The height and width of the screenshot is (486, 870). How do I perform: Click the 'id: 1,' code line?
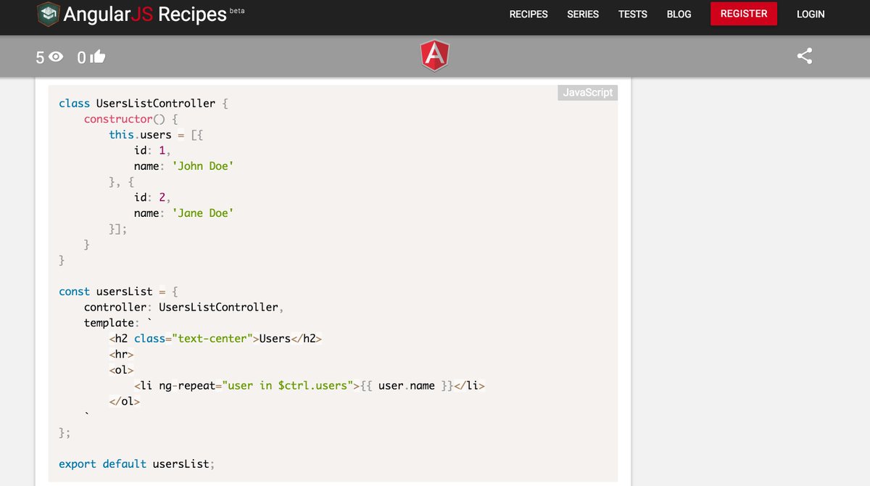[152, 151]
